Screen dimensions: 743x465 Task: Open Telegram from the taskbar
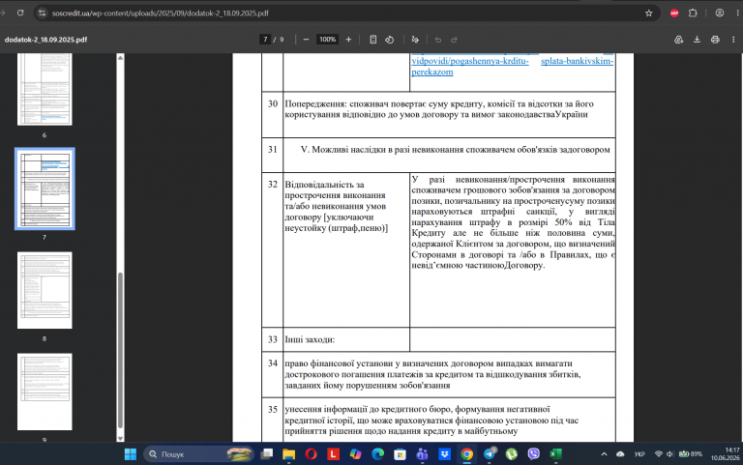(x=490, y=454)
